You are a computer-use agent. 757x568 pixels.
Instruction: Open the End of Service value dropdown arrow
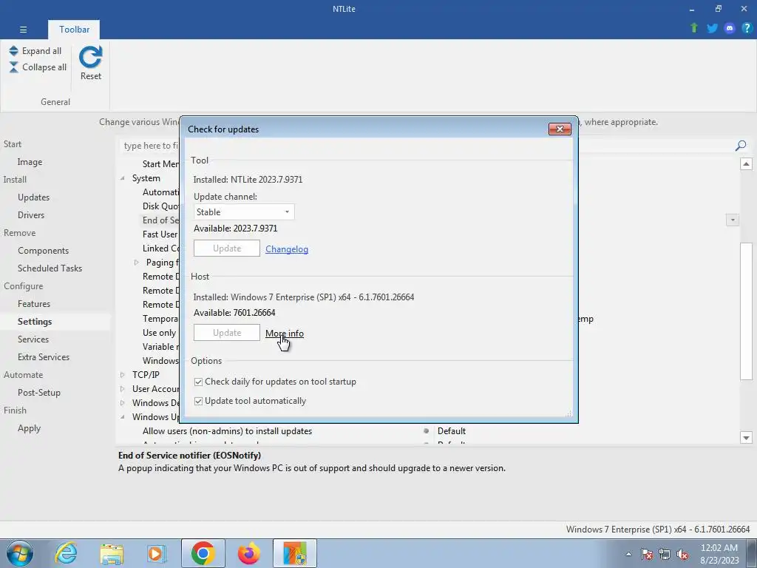click(x=733, y=220)
